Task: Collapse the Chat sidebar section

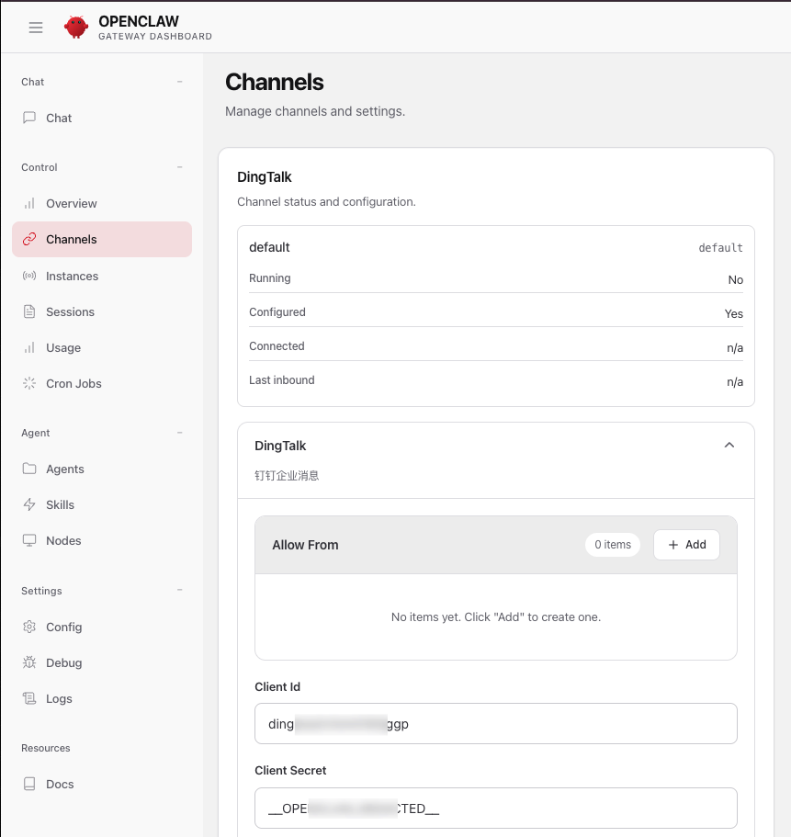Action: click(x=179, y=82)
